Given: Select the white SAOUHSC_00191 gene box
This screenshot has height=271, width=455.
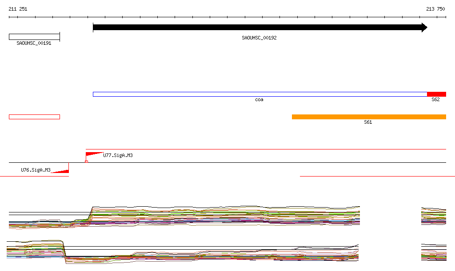Looking at the screenshot, I should [34, 37].
